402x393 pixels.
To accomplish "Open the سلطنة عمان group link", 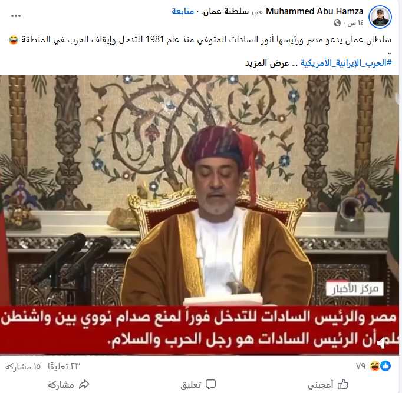I will [225, 11].
